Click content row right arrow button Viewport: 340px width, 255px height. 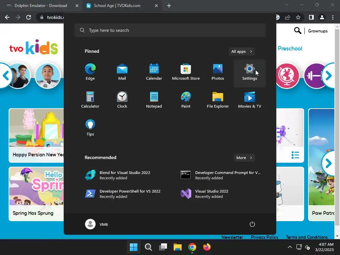click(x=329, y=163)
